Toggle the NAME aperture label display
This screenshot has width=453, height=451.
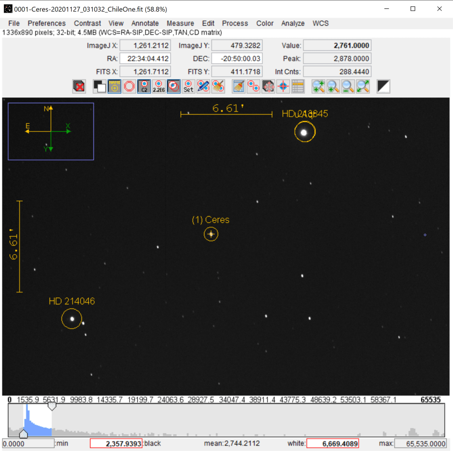(114, 86)
